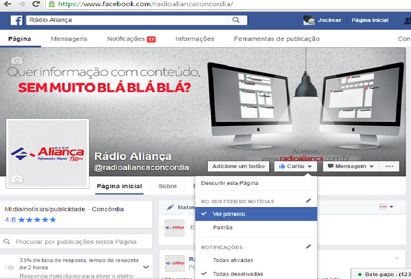The height and width of the screenshot is (279, 411).
Task: Go back with the browser back arrow
Action: (x=7, y=4)
